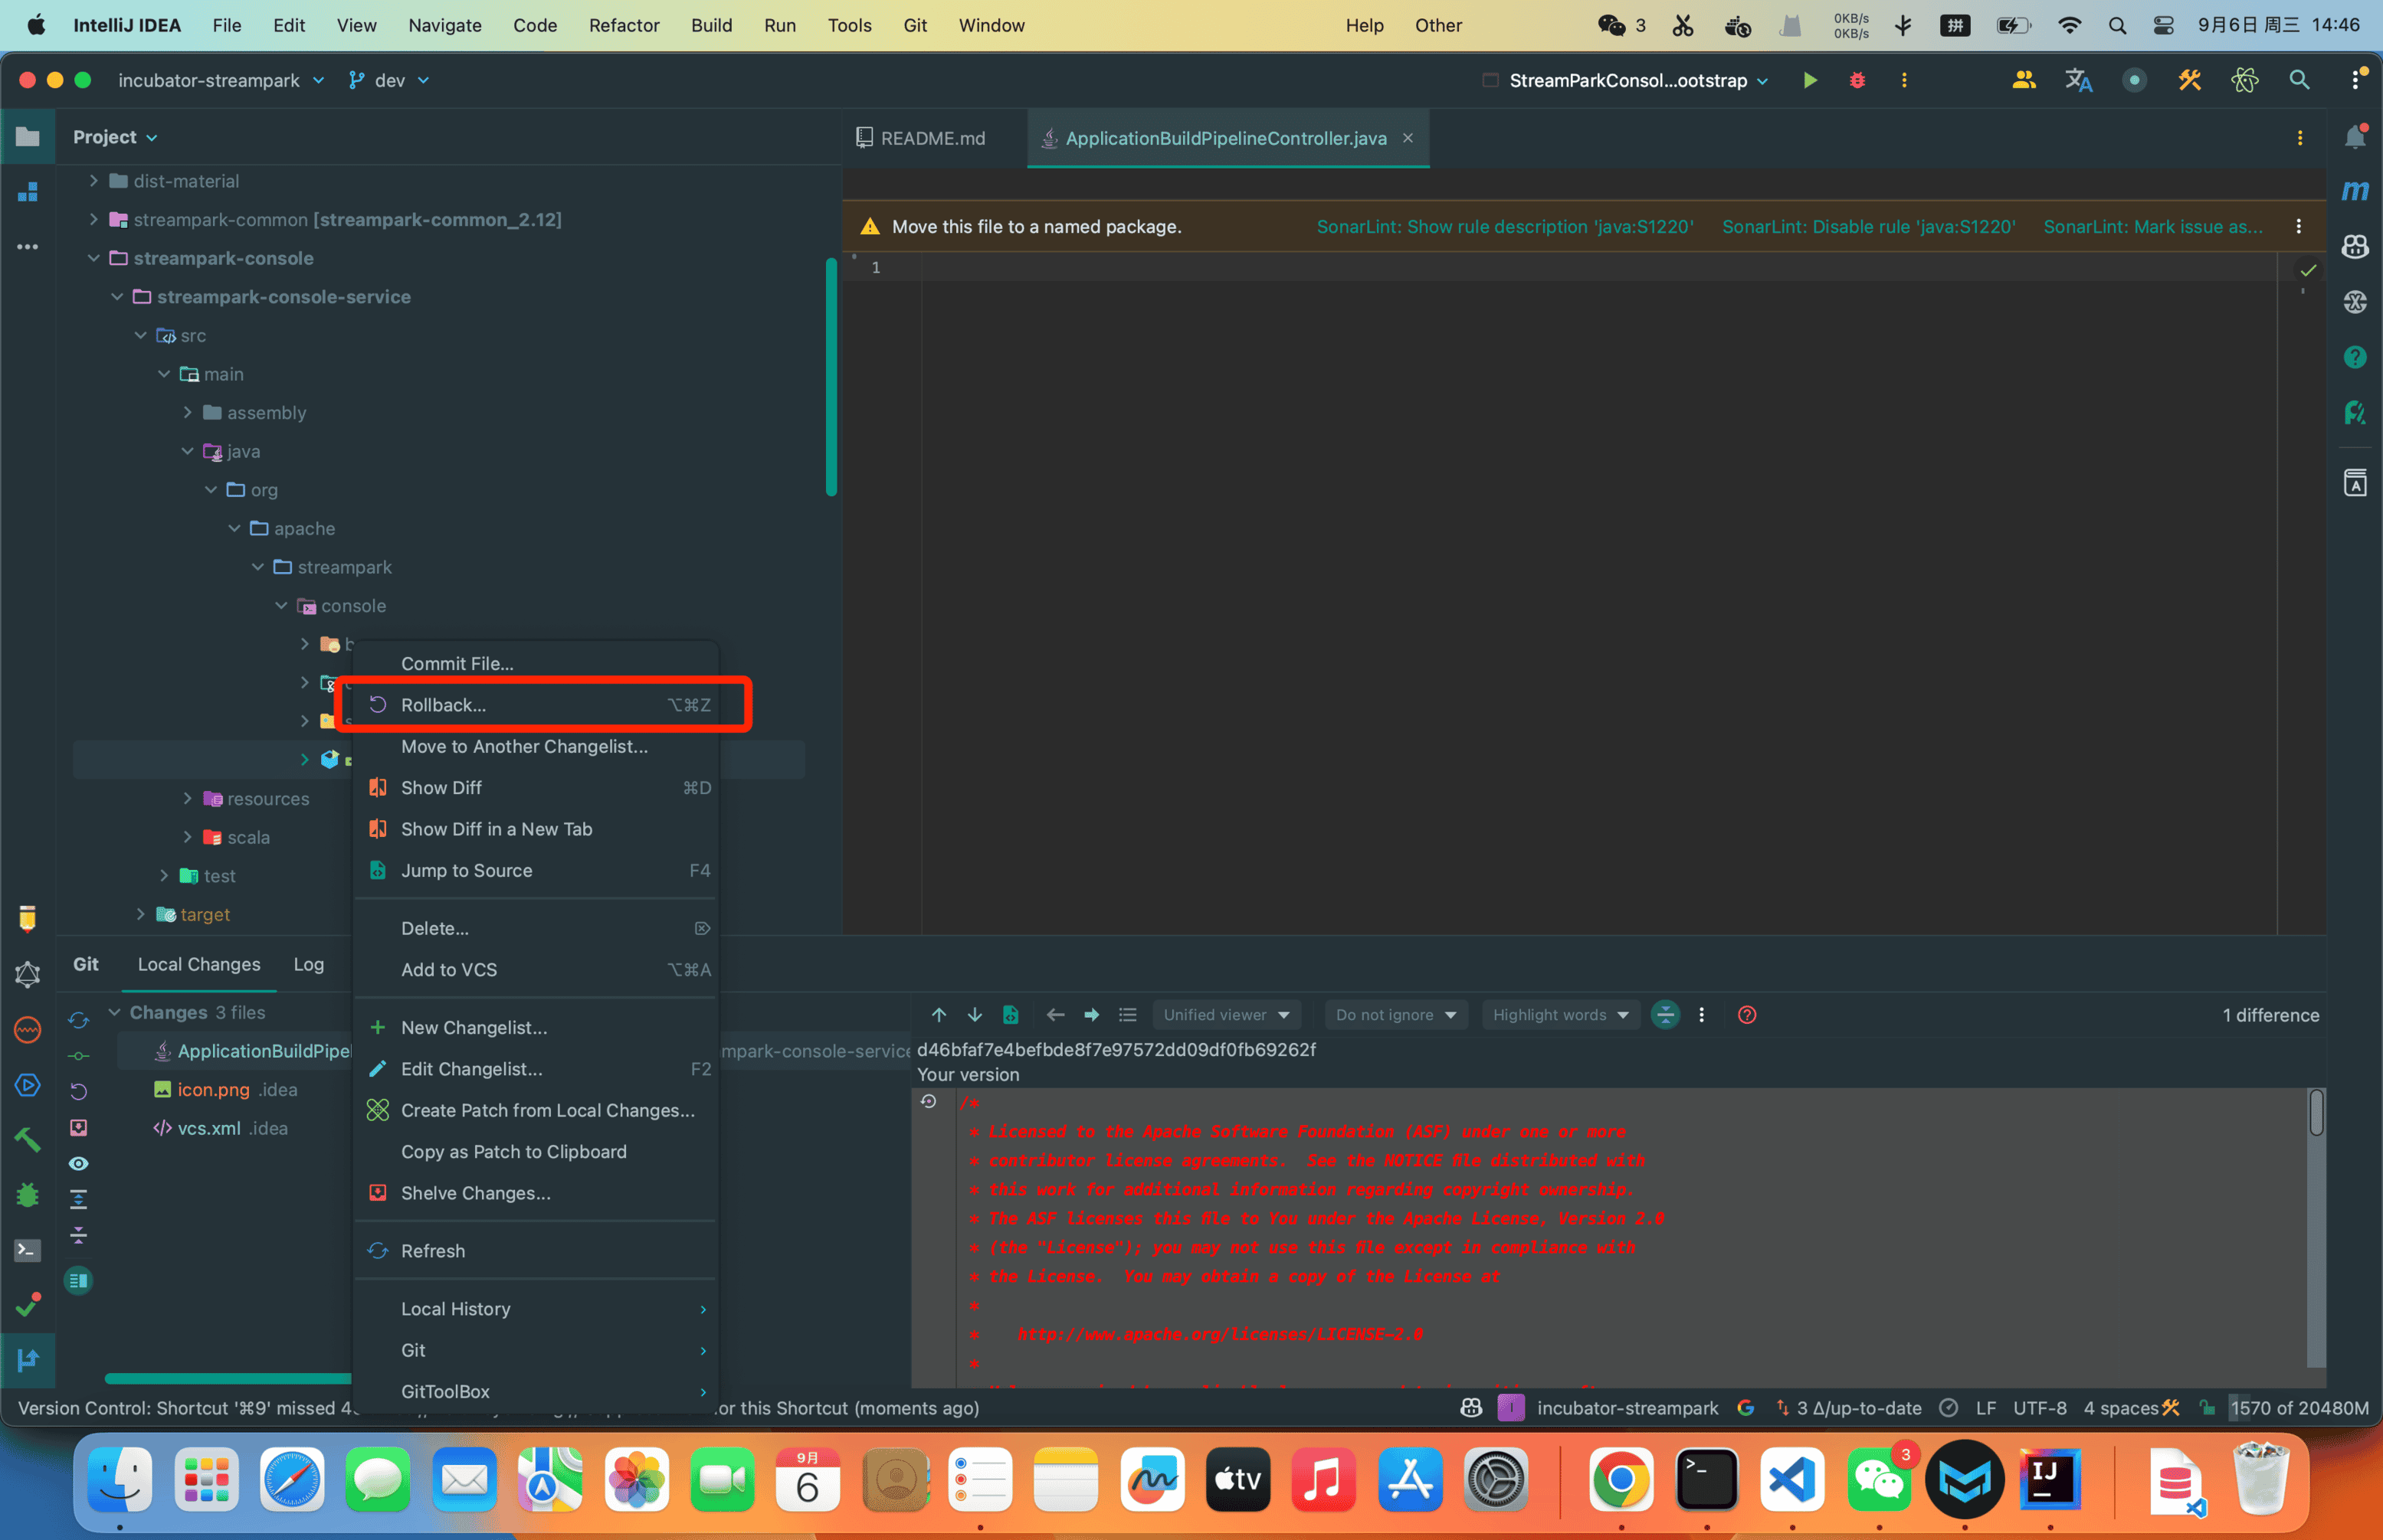2383x1540 pixels.
Task: Open the Highlight words dropdown
Action: pos(1559,1015)
